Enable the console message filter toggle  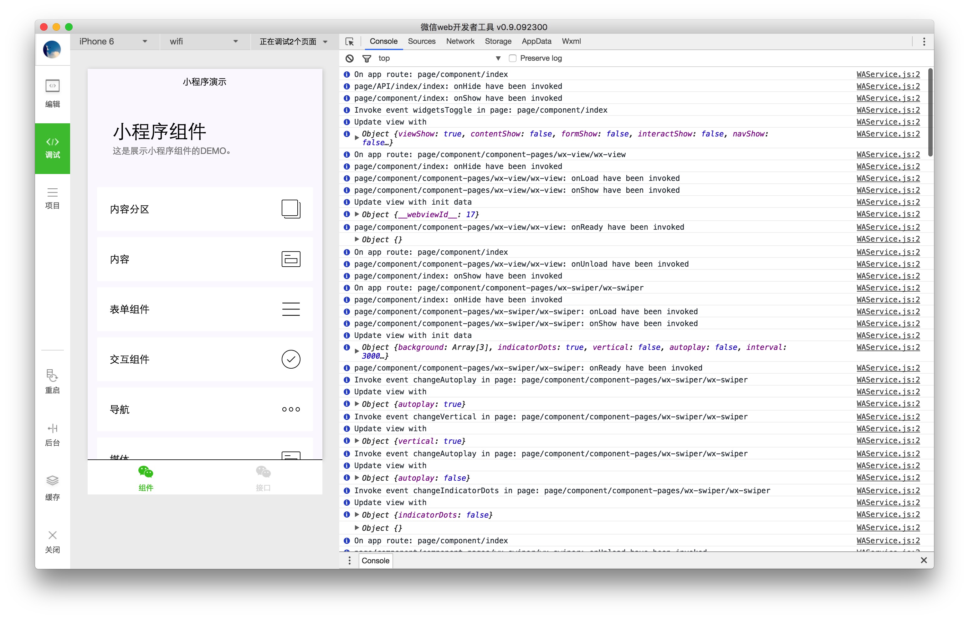pyautogui.click(x=367, y=58)
